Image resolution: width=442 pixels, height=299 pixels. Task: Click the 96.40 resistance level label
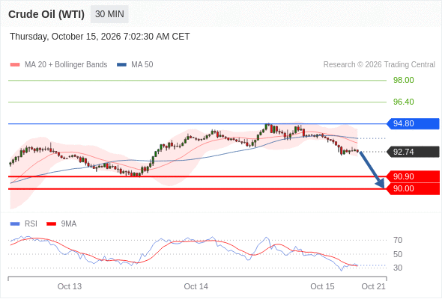[x=403, y=102]
